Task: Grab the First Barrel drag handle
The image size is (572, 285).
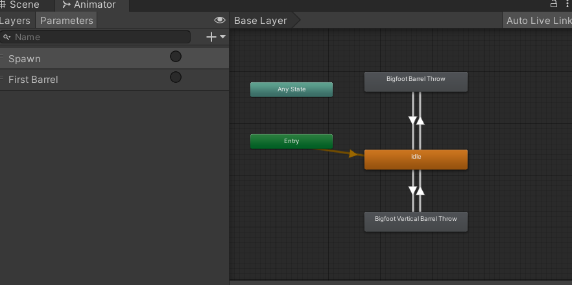Action: 2,78
